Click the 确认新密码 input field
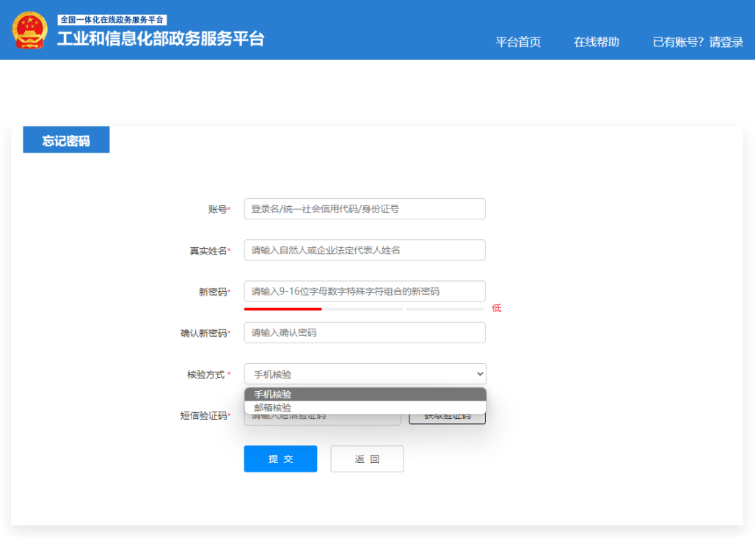Screen dimensions: 755x537 pos(365,332)
